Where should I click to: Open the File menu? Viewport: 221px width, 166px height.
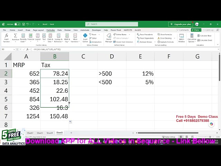pyautogui.click(x=4, y=30)
